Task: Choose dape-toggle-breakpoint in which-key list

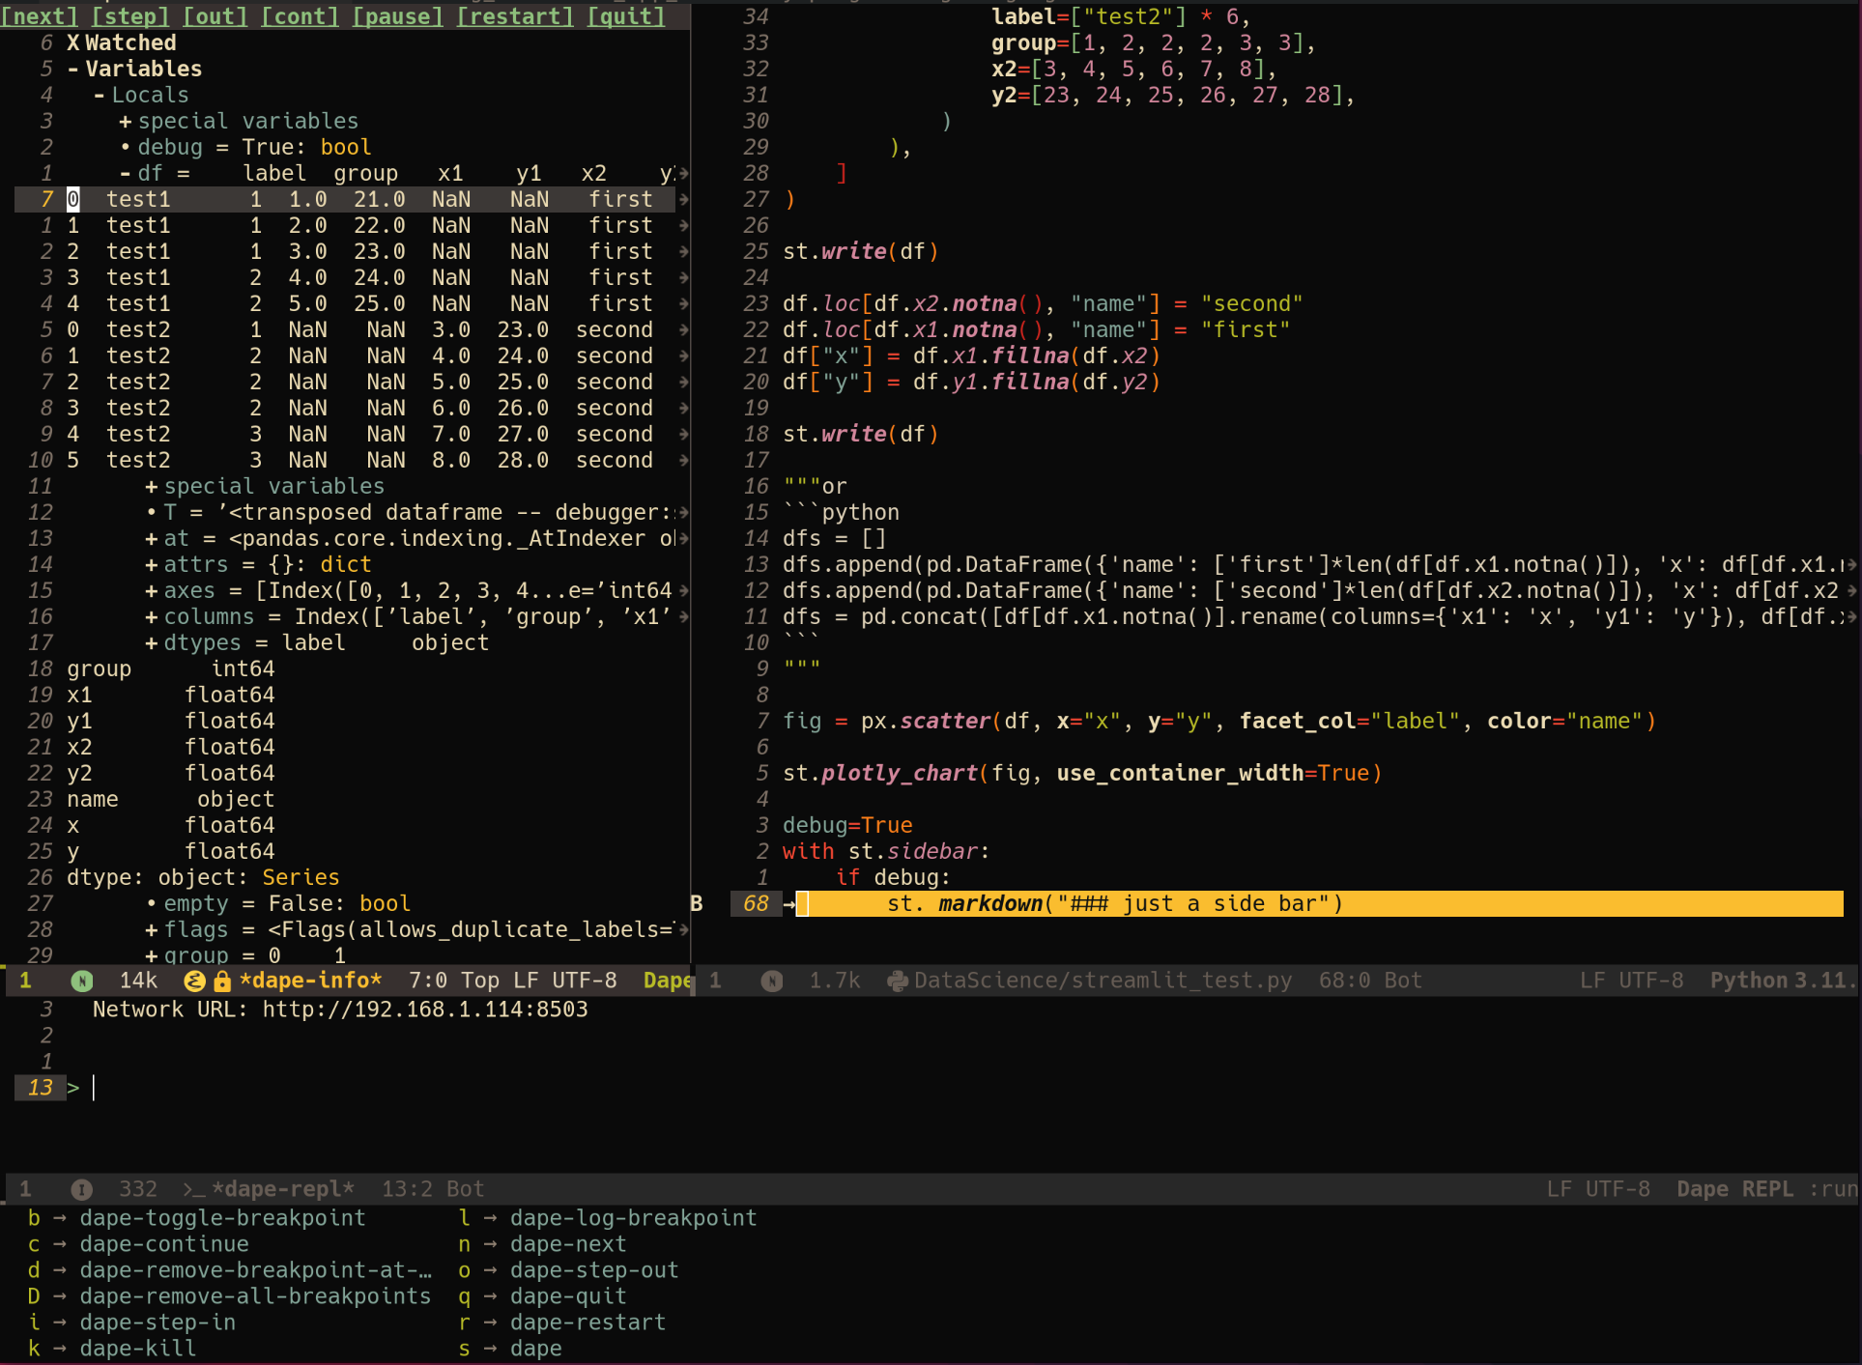Action: tap(222, 1218)
